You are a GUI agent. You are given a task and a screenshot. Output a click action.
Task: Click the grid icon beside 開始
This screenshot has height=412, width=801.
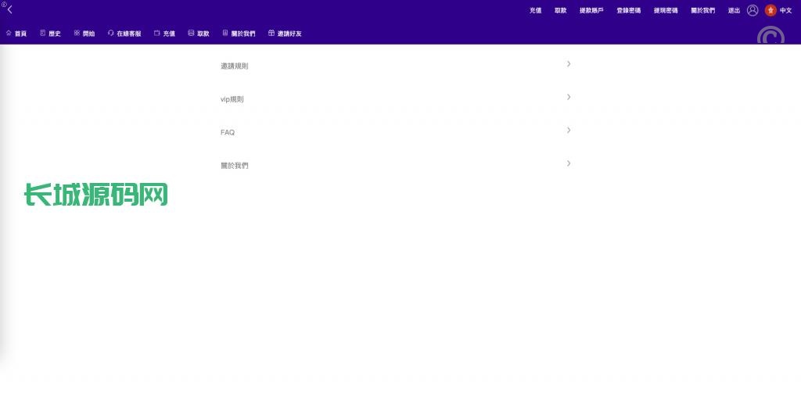77,34
